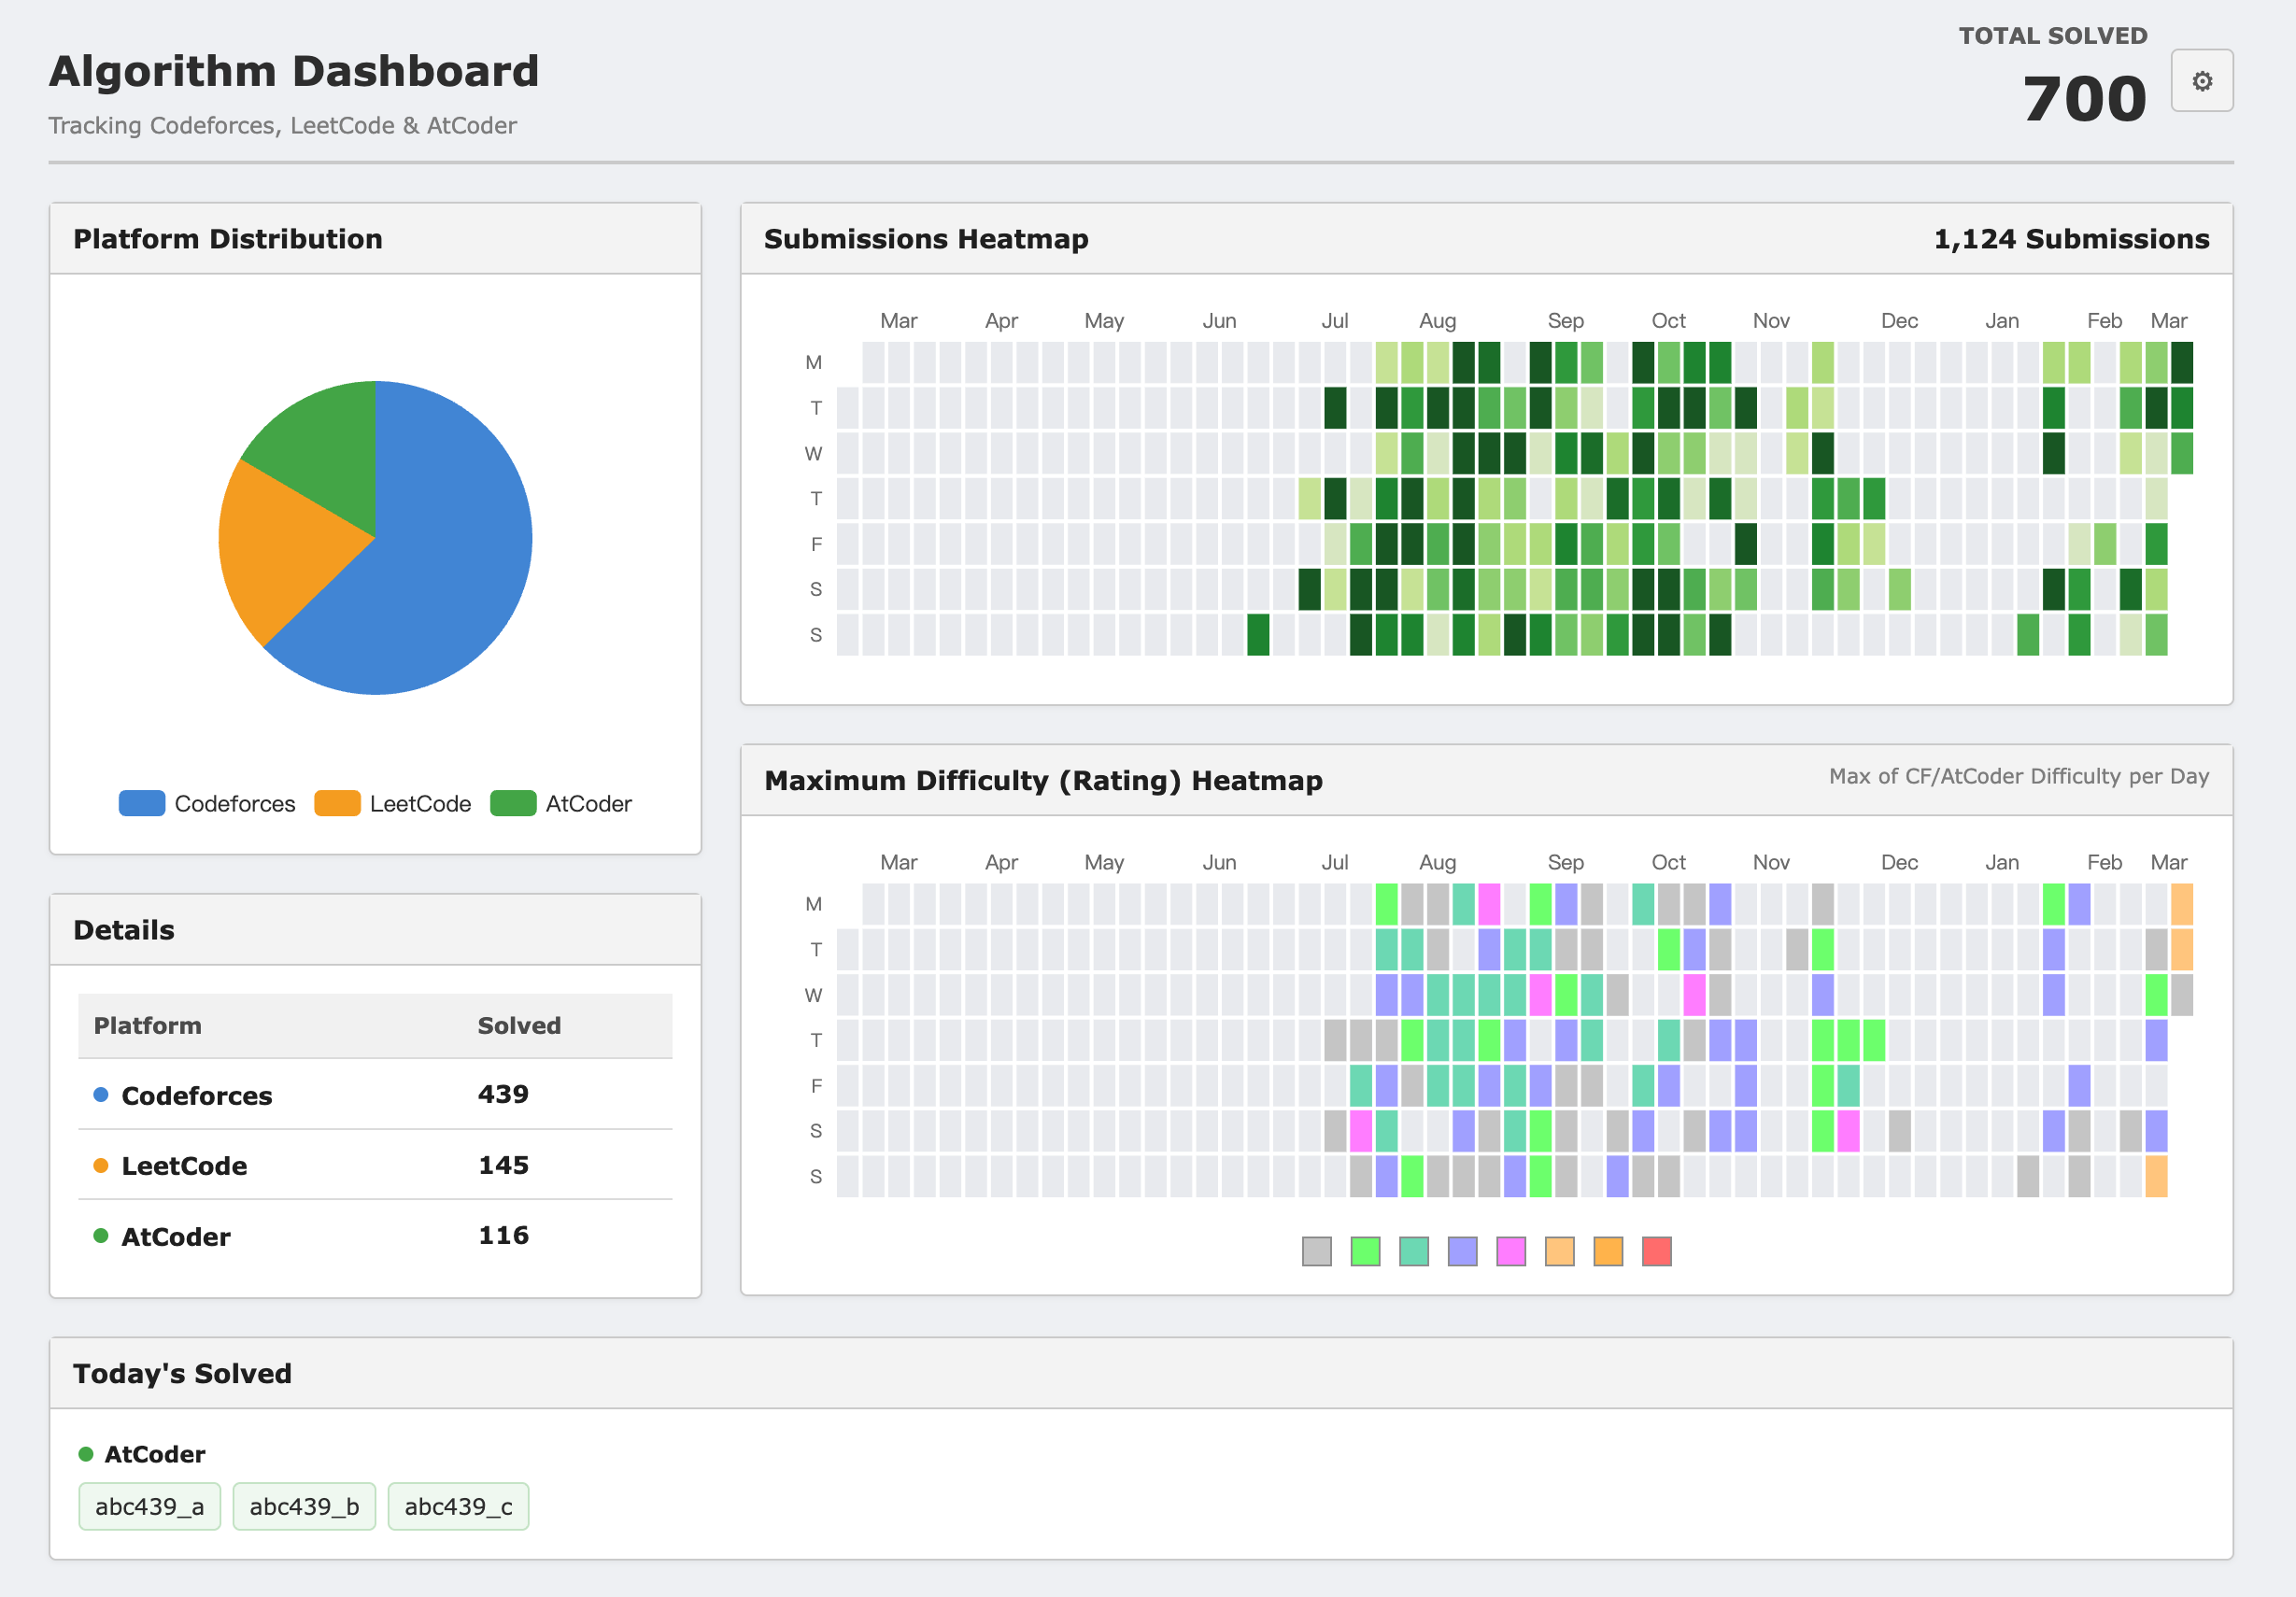This screenshot has height=1597, width=2296.
Task: Select the red difficulty legend swatch
Action: (x=1657, y=1251)
